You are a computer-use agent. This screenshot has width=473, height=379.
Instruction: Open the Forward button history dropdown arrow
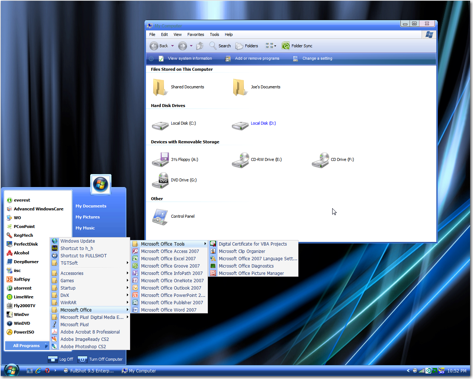click(x=191, y=46)
